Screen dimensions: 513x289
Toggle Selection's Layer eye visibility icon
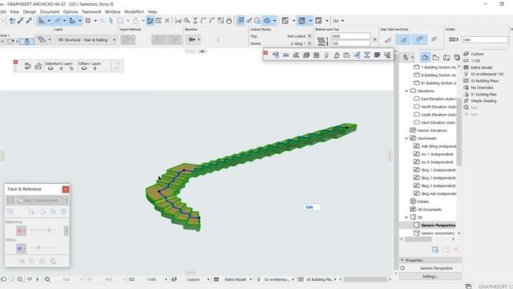[50, 68]
